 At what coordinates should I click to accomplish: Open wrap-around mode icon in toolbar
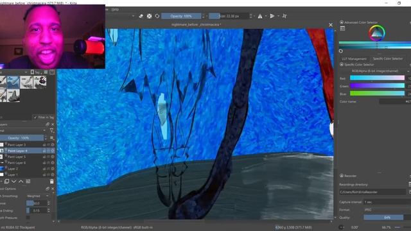[284, 16]
